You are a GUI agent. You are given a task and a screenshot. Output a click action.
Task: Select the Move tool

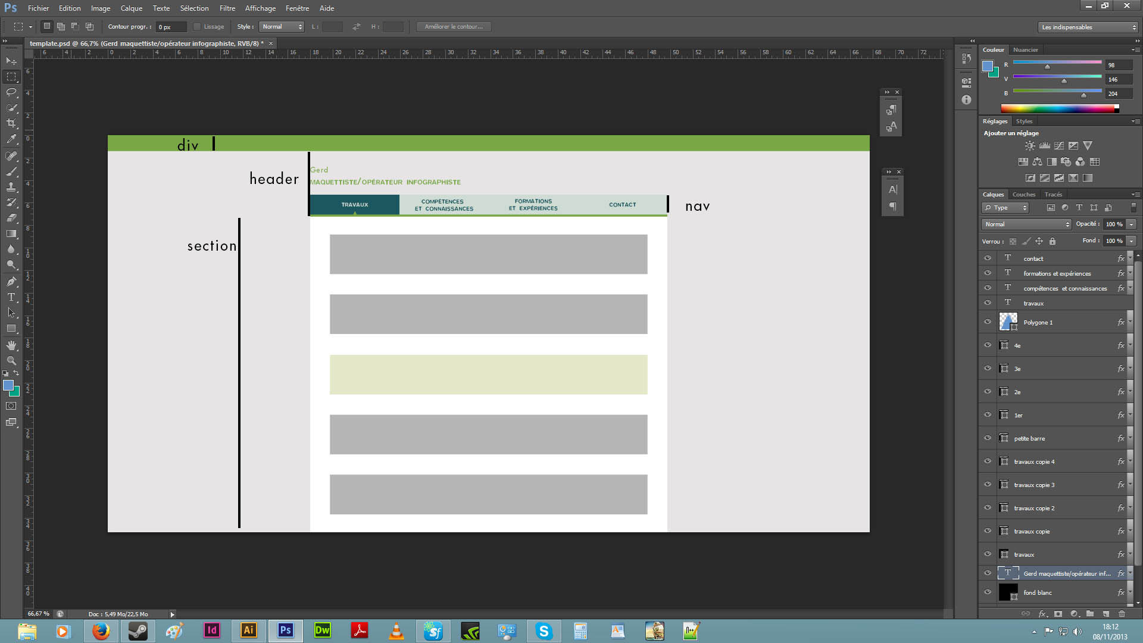pos(11,61)
